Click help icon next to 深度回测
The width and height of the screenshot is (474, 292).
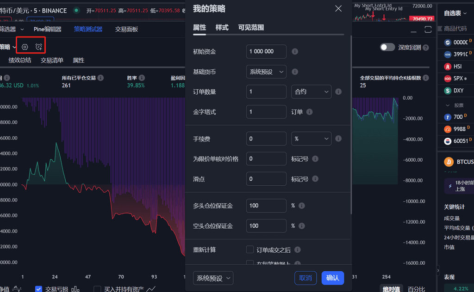click(425, 48)
